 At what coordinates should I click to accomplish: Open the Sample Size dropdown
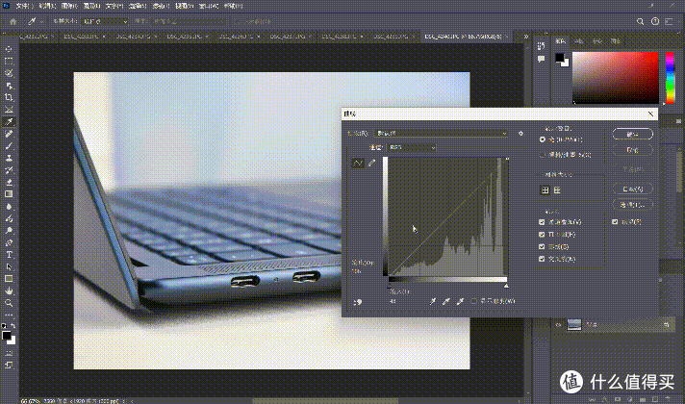[x=105, y=21]
